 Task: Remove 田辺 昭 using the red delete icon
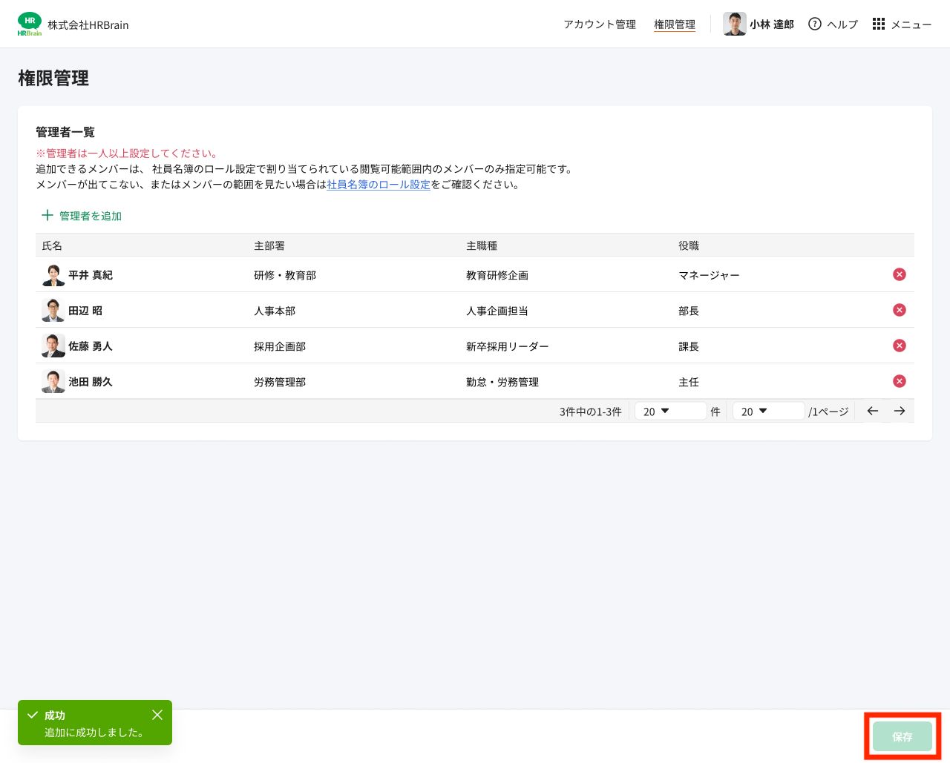[x=899, y=309]
